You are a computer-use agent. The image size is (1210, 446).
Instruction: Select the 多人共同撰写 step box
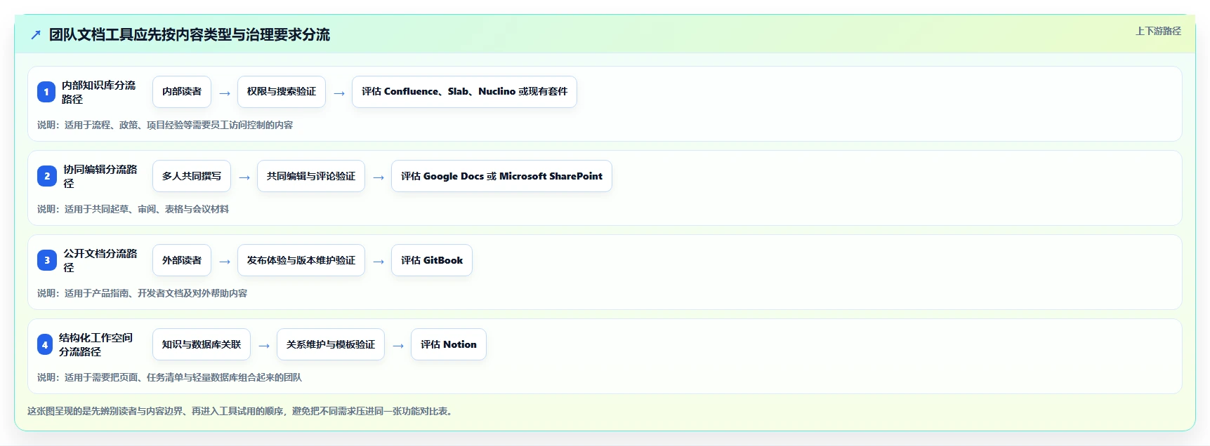(192, 176)
